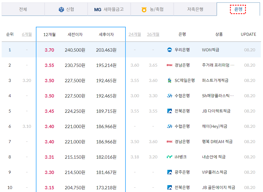
Task: Select the 3.15 rate value
Action: [x=50, y=188]
